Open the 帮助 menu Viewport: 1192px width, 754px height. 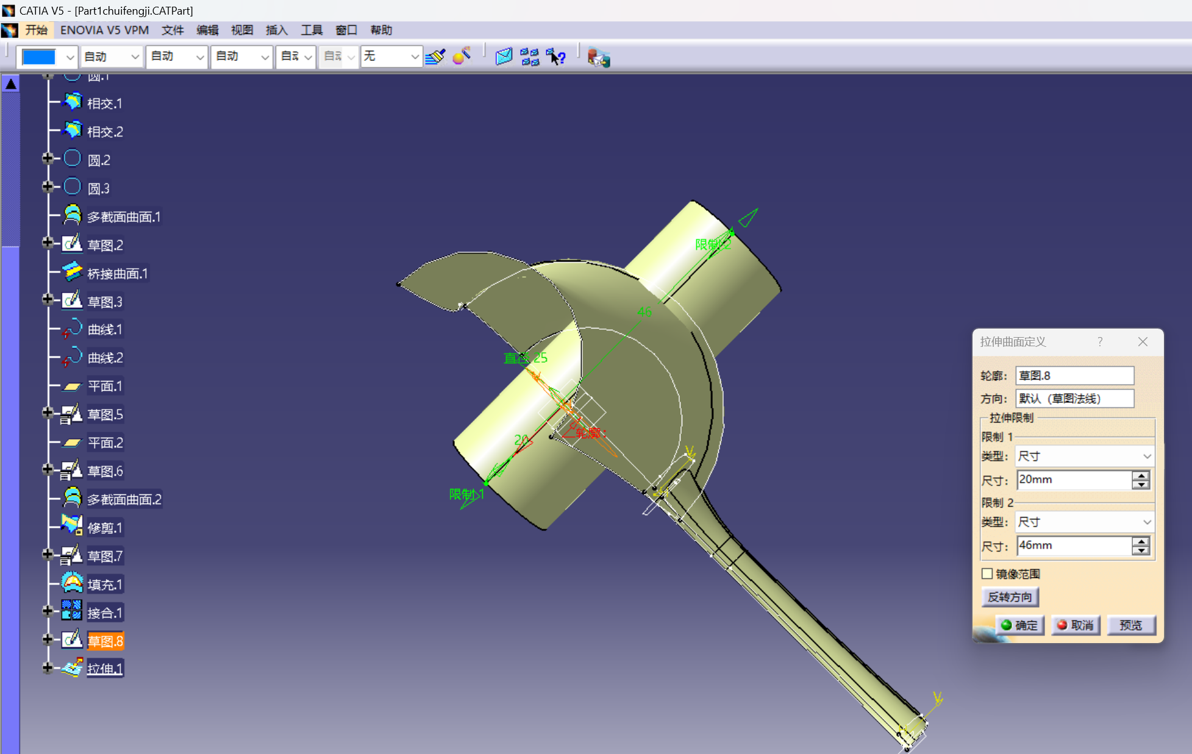click(381, 30)
